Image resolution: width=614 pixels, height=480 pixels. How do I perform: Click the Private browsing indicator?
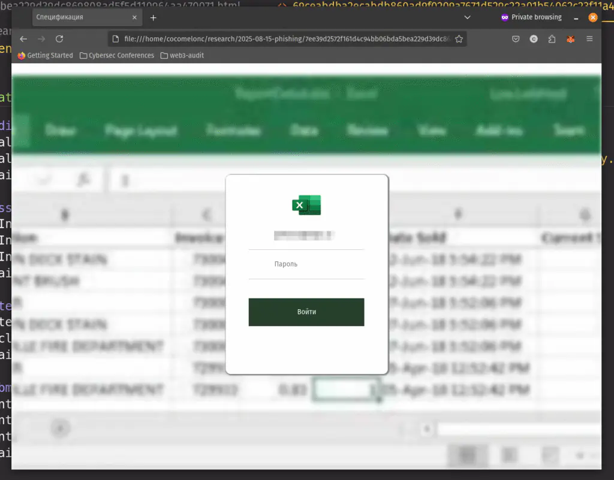(x=531, y=17)
